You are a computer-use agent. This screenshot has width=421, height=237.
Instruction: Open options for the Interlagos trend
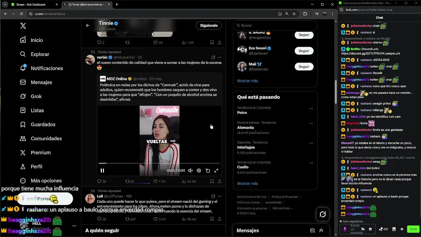311,143
